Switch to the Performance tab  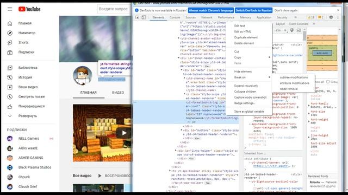226,17
